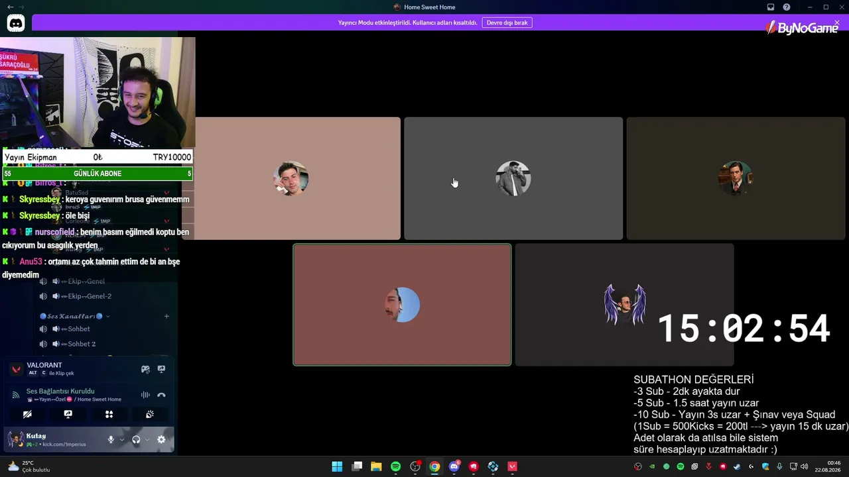849x477 pixels.
Task: Open Discord home via the logo icon
Action: click(x=16, y=23)
